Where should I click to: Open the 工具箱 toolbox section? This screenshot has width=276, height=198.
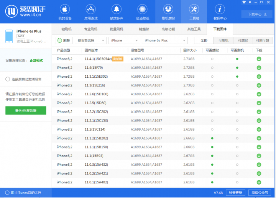pyautogui.click(x=194, y=12)
